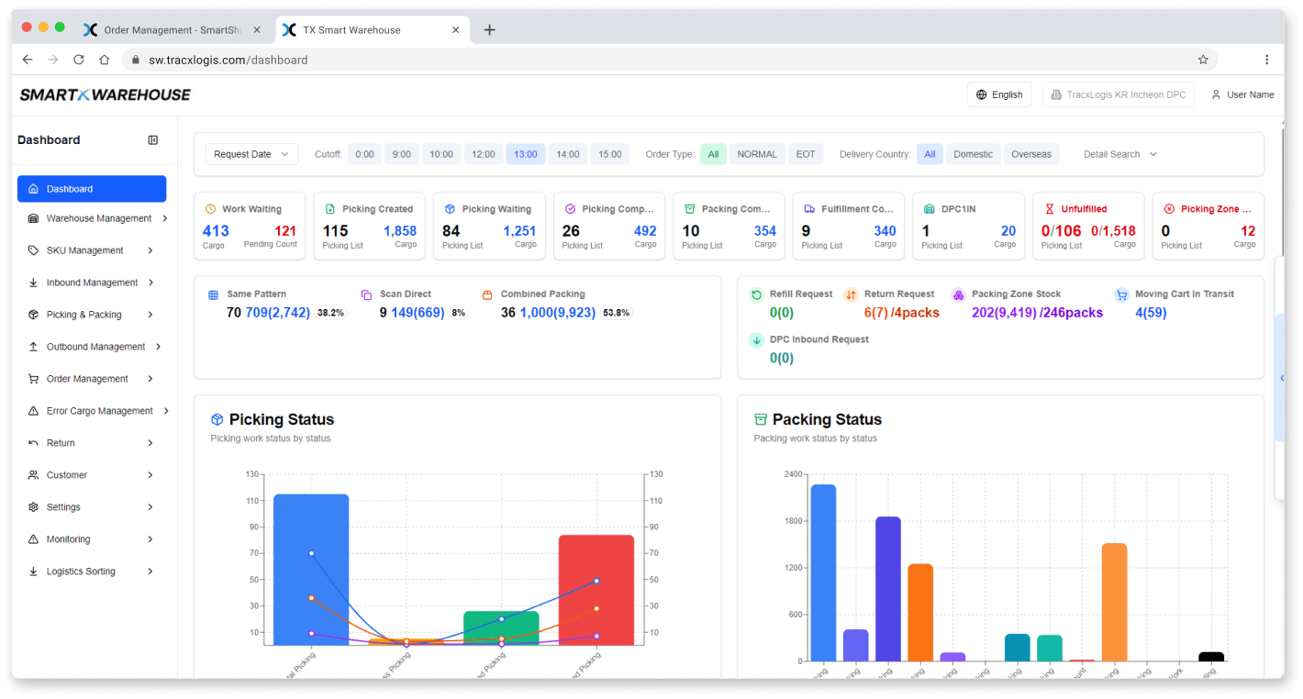Expand the Settings menu chevron
The height and width of the screenshot is (699, 1303).
(x=151, y=506)
